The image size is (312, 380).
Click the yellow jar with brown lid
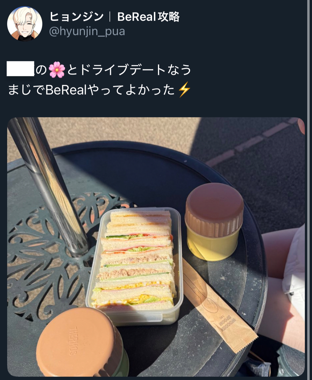pos(214,221)
